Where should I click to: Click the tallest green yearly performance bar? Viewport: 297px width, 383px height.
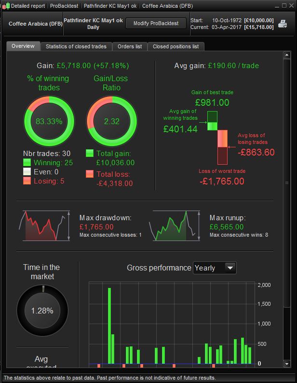[109, 326]
